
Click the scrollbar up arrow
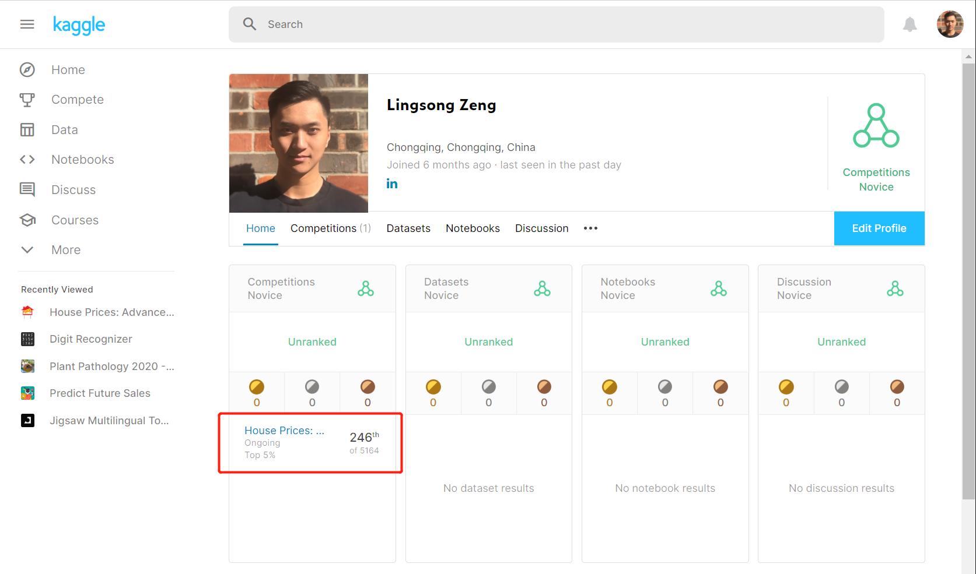click(968, 57)
